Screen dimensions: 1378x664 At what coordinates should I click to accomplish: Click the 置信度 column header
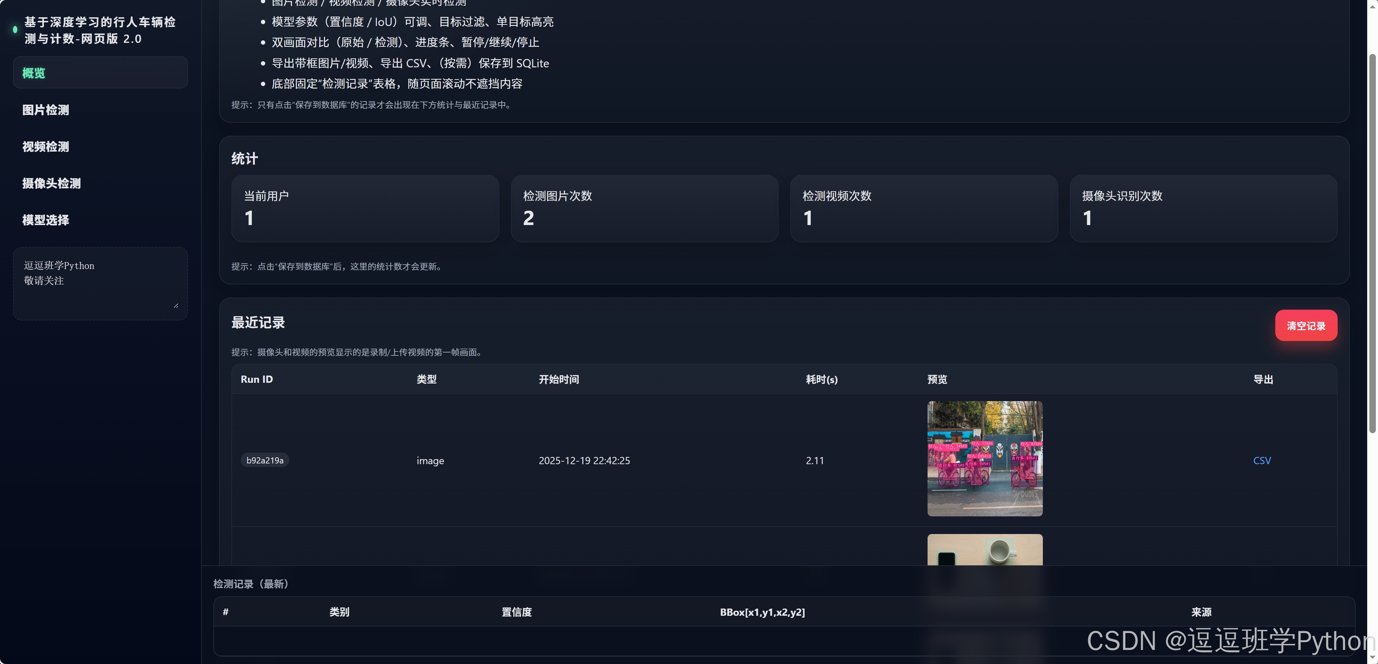click(516, 612)
